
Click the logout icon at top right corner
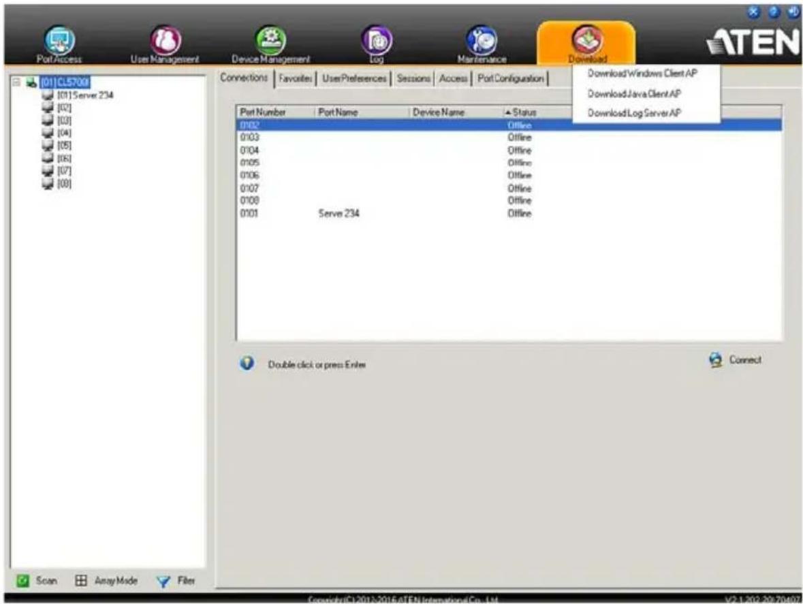(793, 12)
